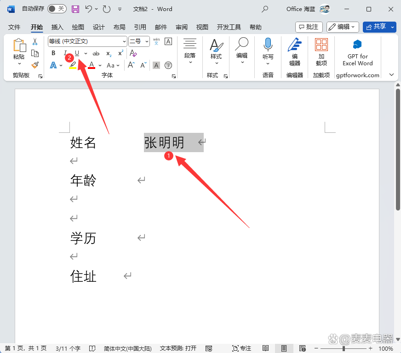Toggle Subscript formatting

point(109,53)
